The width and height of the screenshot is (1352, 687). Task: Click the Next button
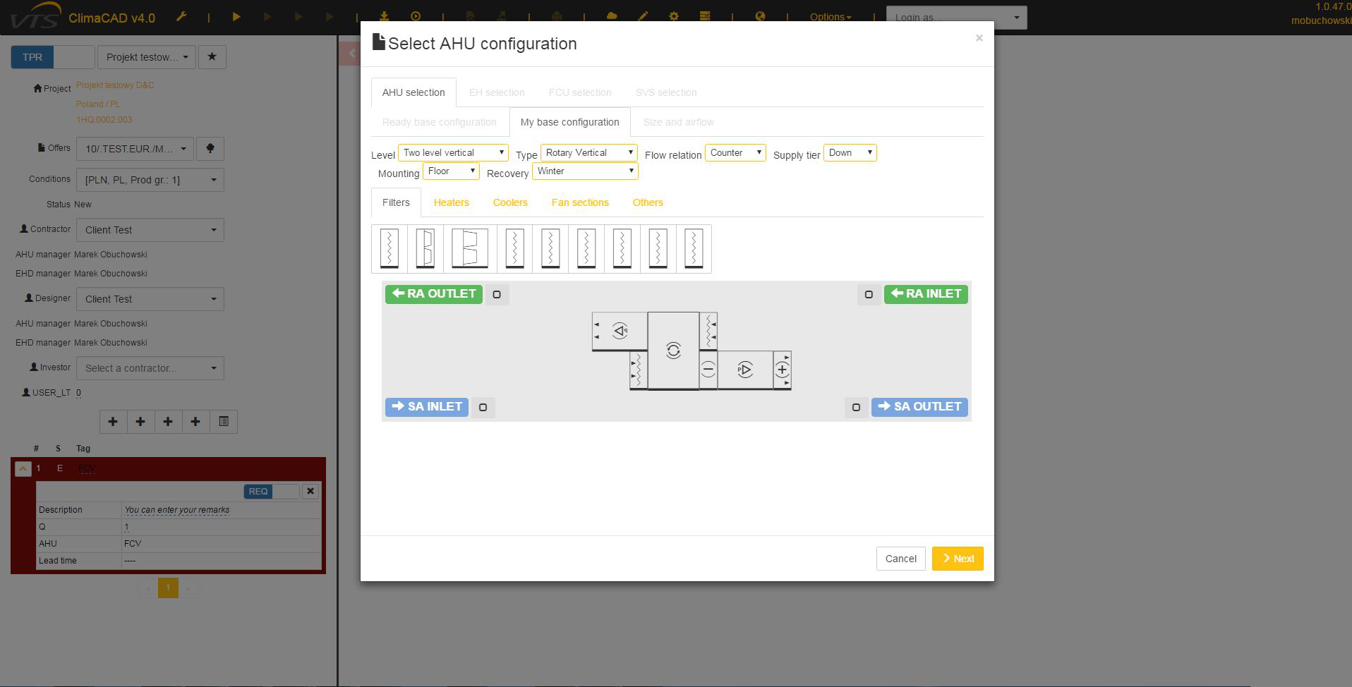[x=958, y=559]
